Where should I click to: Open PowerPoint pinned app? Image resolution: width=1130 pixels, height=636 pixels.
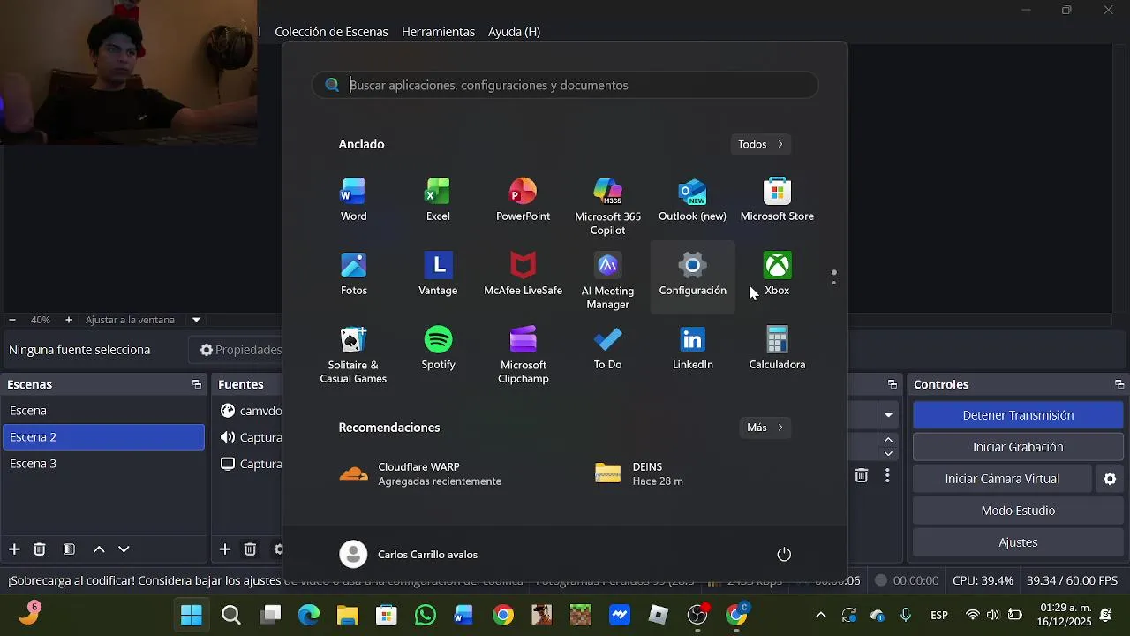[x=523, y=201]
